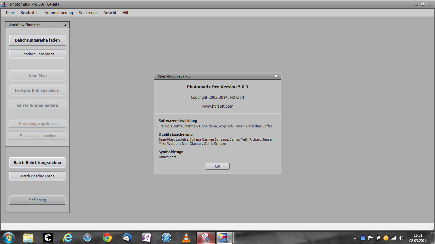Click OK in the Über Photomatix Pro dialog
The width and height of the screenshot is (435, 244).
pyautogui.click(x=217, y=166)
